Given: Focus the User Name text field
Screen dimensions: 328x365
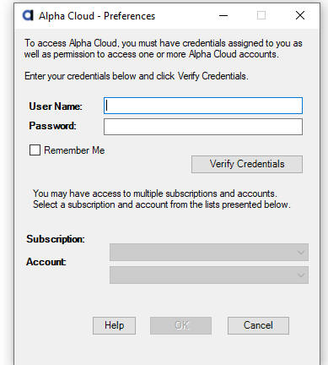Looking at the screenshot, I should point(203,106).
